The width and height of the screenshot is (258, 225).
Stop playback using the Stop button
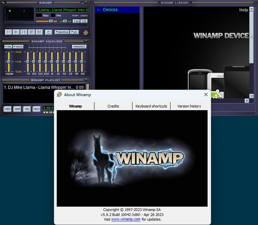32,32
